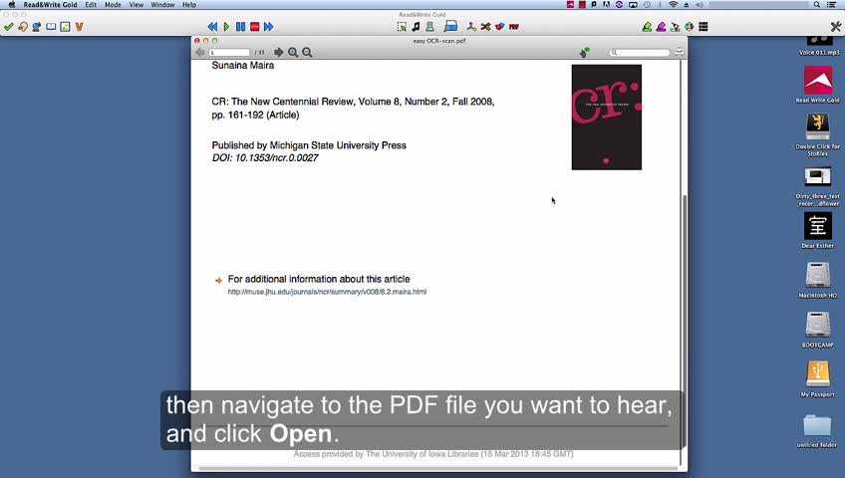Click the zoom in magnifier in PDF viewer

(293, 52)
